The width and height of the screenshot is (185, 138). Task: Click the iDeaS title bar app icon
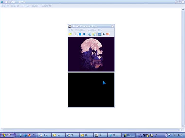(70, 26)
